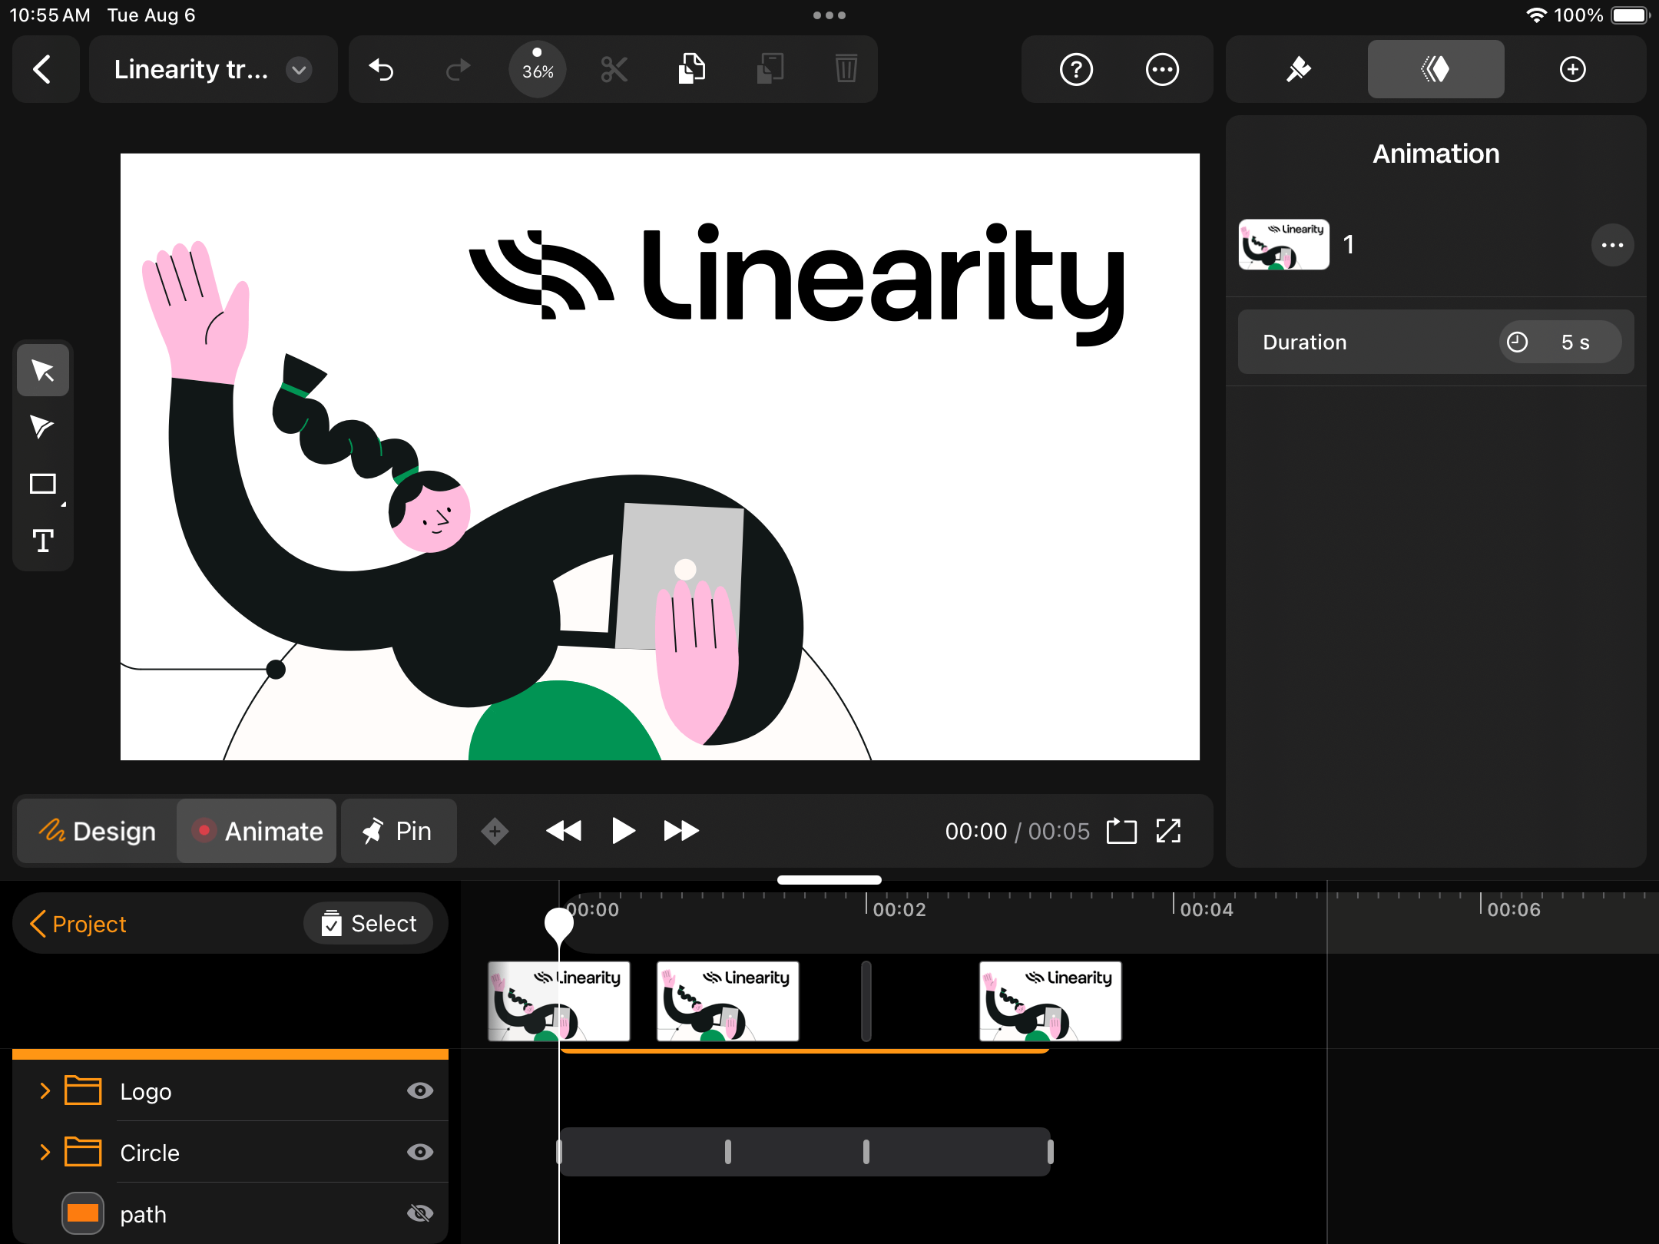Show the hidden path layer
This screenshot has width=1659, height=1244.
click(419, 1214)
